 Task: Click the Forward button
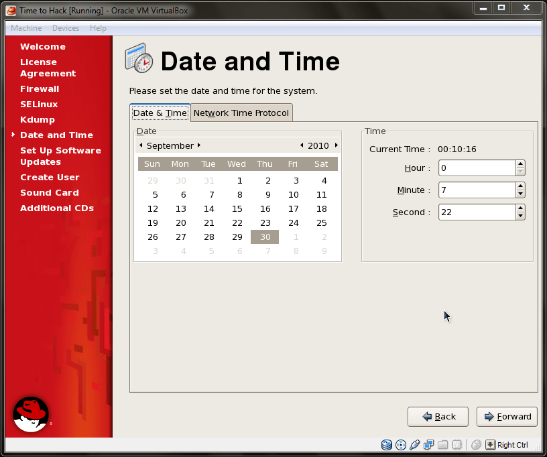[x=507, y=417]
